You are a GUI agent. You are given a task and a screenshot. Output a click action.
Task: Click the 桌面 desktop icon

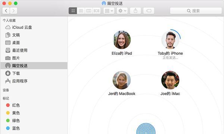pos(8,42)
